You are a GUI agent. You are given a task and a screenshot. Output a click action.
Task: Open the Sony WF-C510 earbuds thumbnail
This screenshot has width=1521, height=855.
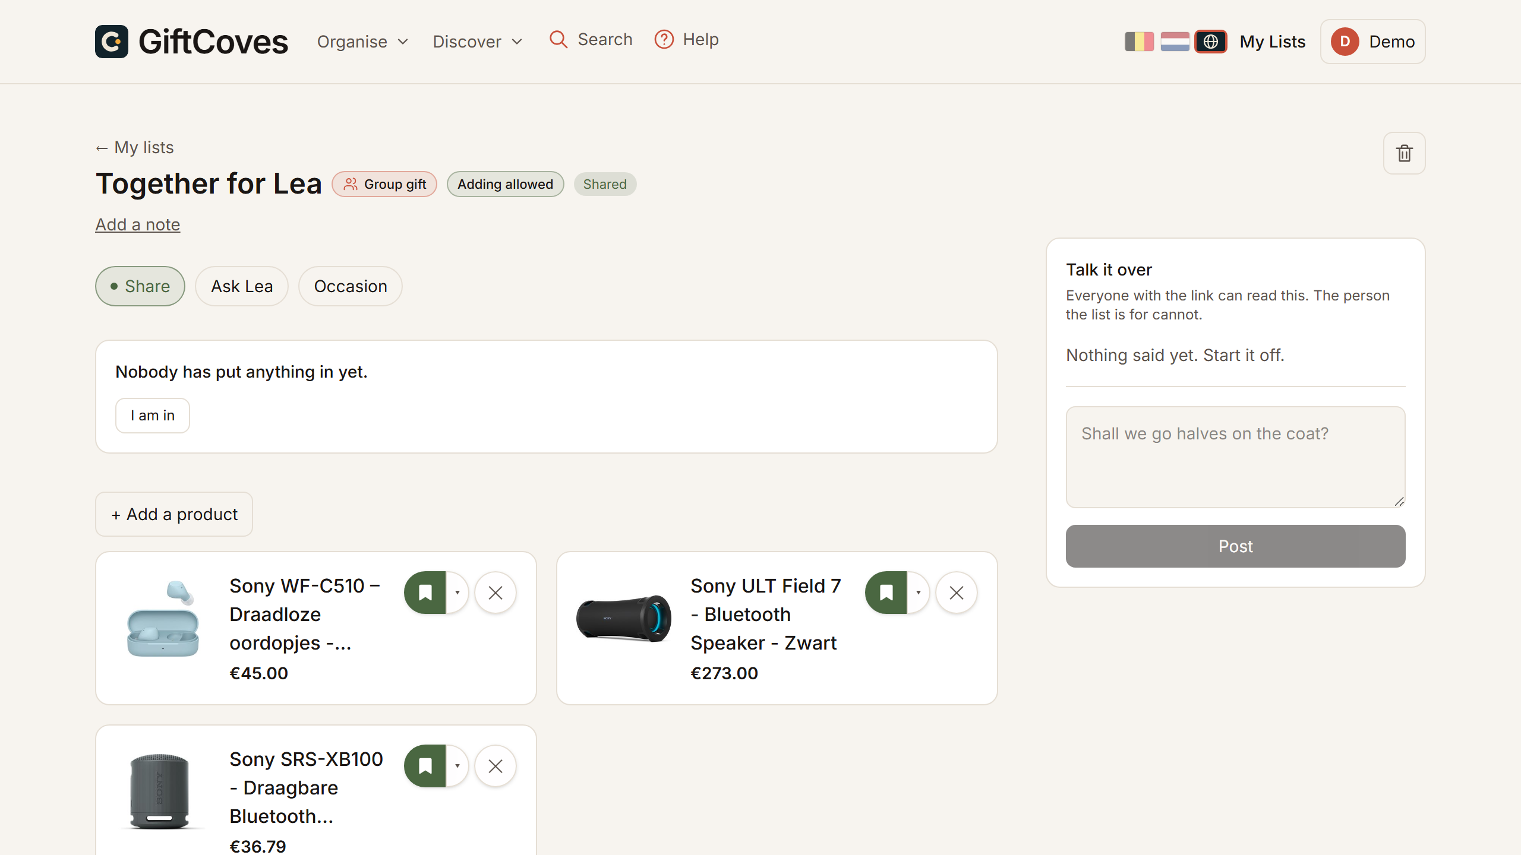coord(163,619)
